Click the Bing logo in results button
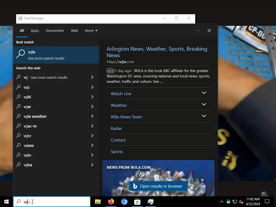The width and height of the screenshot is (276, 207). [x=135, y=186]
